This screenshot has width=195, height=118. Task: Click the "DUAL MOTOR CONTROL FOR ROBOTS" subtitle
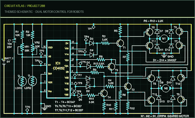coord(60,12)
